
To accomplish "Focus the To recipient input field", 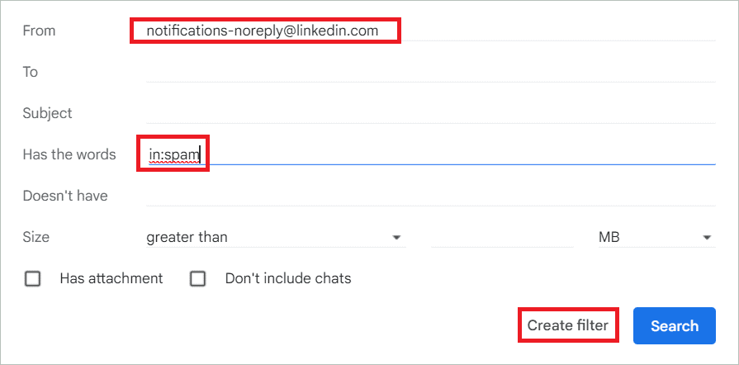I will tap(430, 72).
